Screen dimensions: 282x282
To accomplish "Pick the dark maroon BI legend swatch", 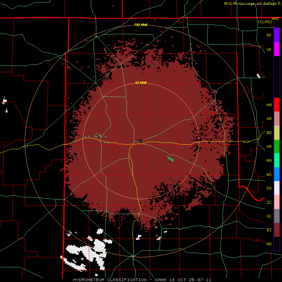I will 277,230.
